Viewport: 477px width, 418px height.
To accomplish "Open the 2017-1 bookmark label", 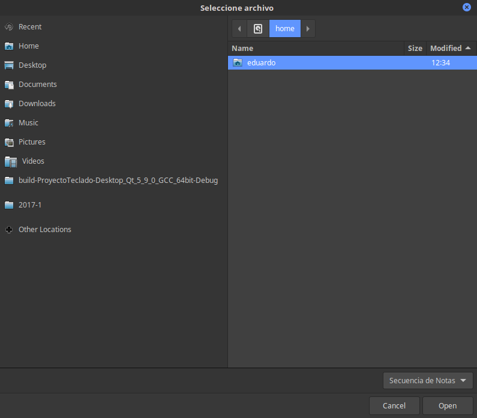I will click(x=30, y=205).
